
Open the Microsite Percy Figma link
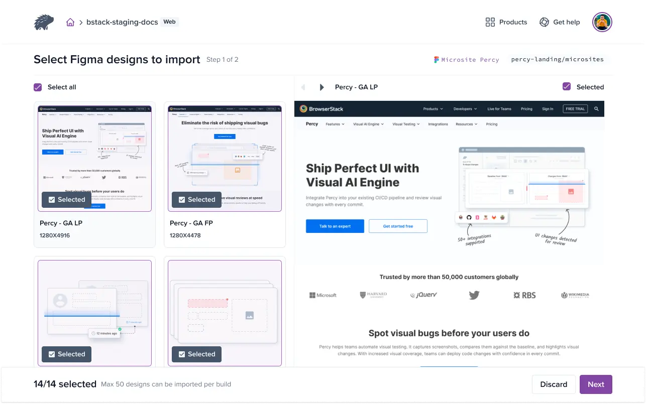[x=470, y=60]
